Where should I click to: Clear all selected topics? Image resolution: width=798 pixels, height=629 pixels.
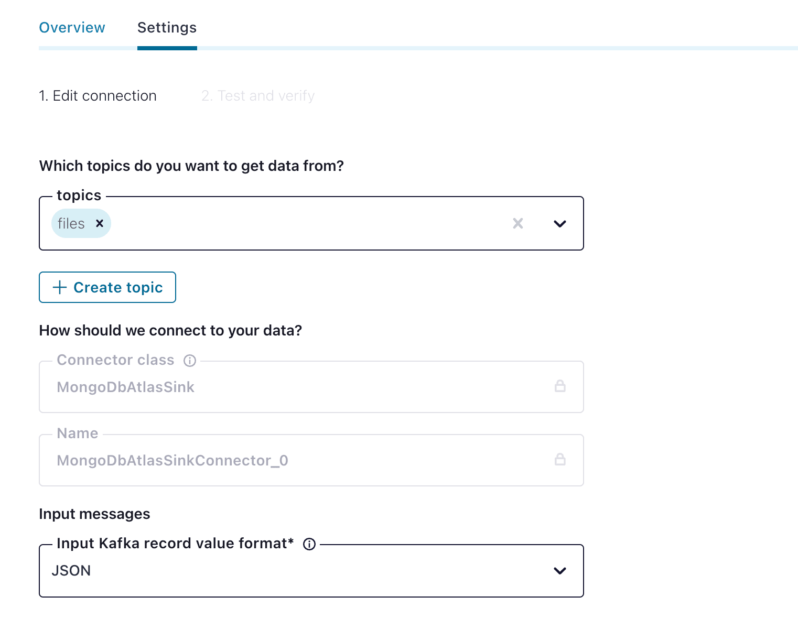[517, 224]
